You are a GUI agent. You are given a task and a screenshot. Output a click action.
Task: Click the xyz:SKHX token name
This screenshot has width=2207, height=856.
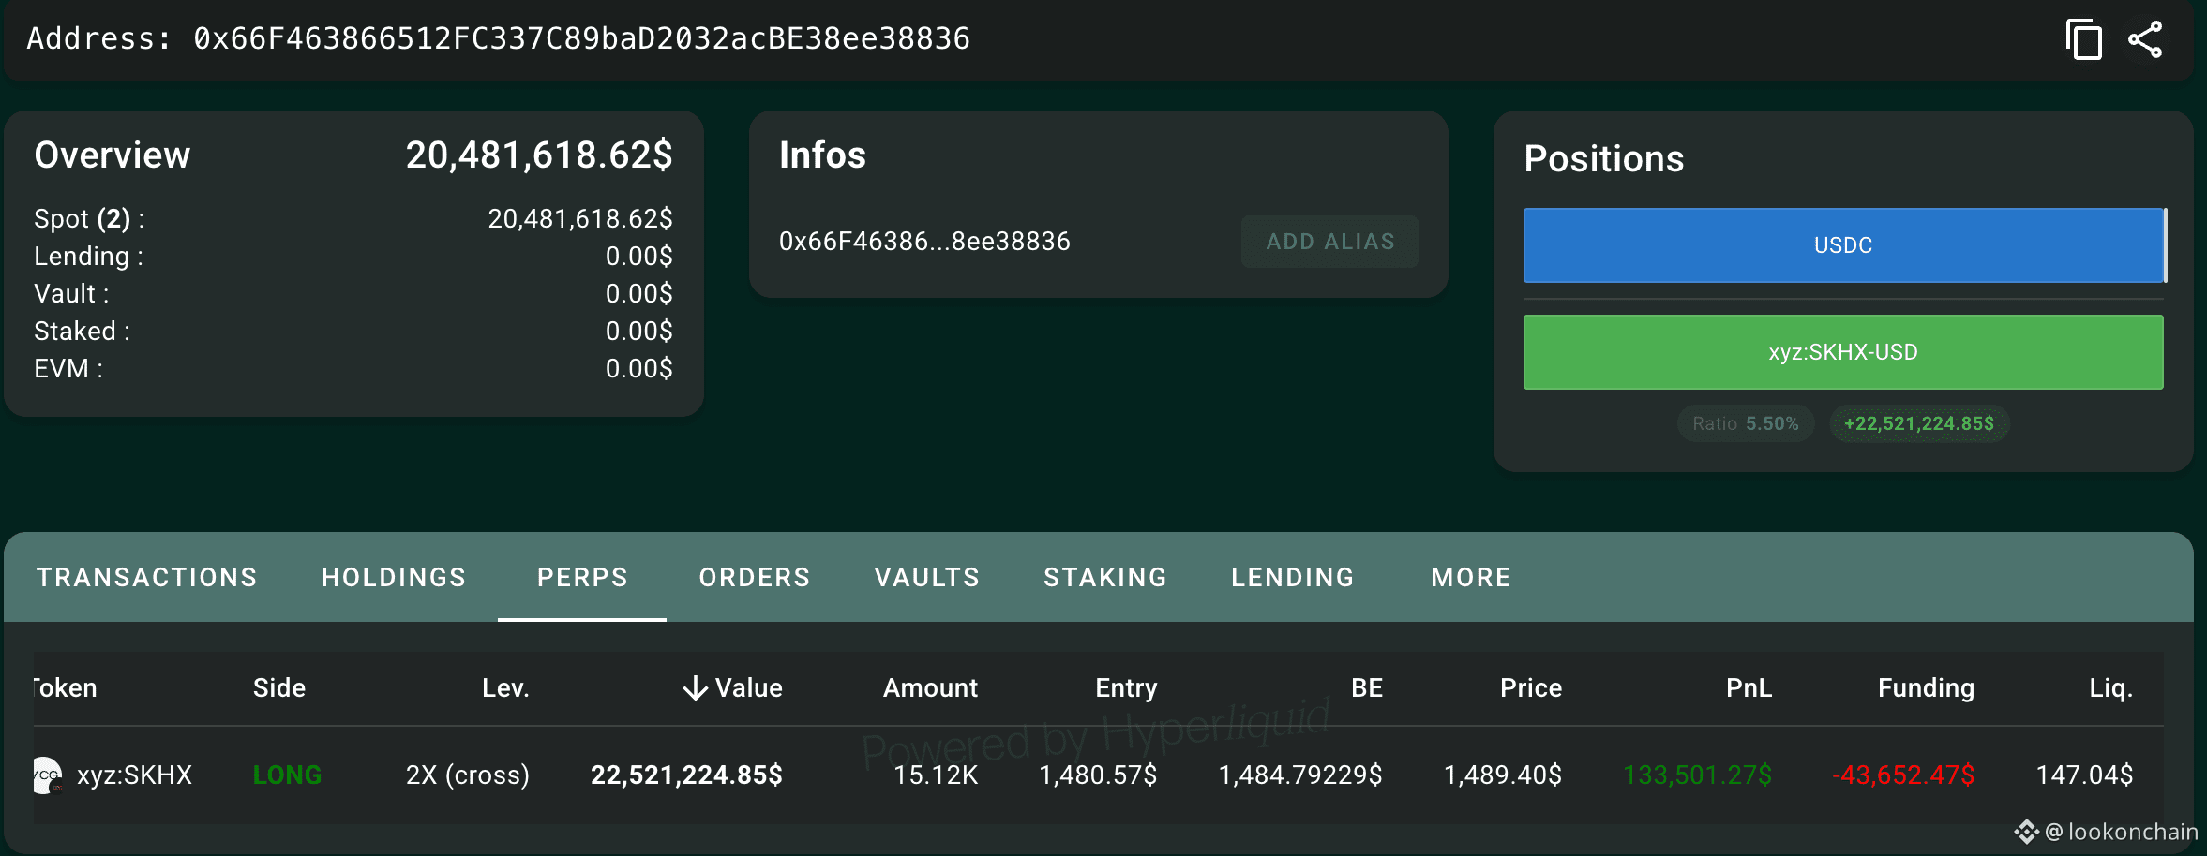(x=134, y=775)
